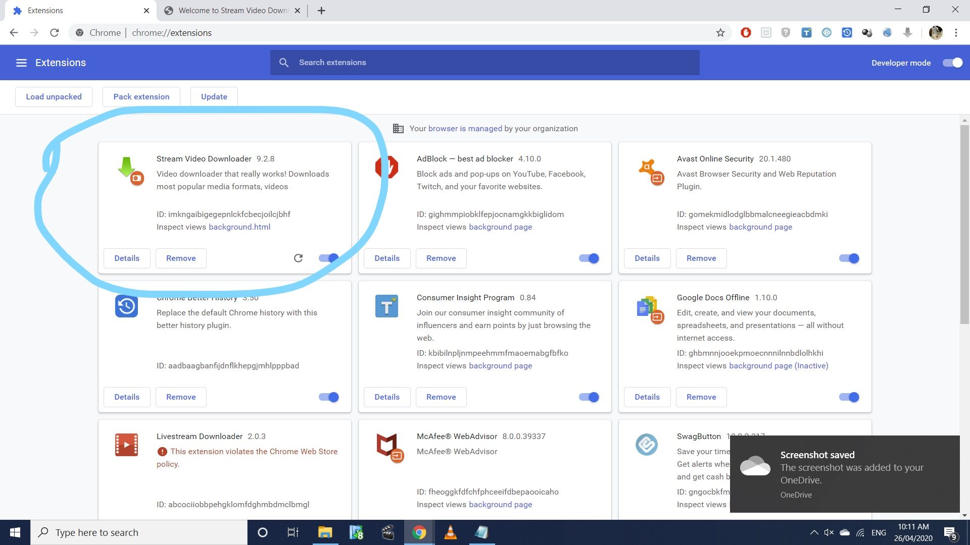970x545 pixels.
Task: Click Stream Video Downloader toolbar arrow icon
Action: (907, 33)
